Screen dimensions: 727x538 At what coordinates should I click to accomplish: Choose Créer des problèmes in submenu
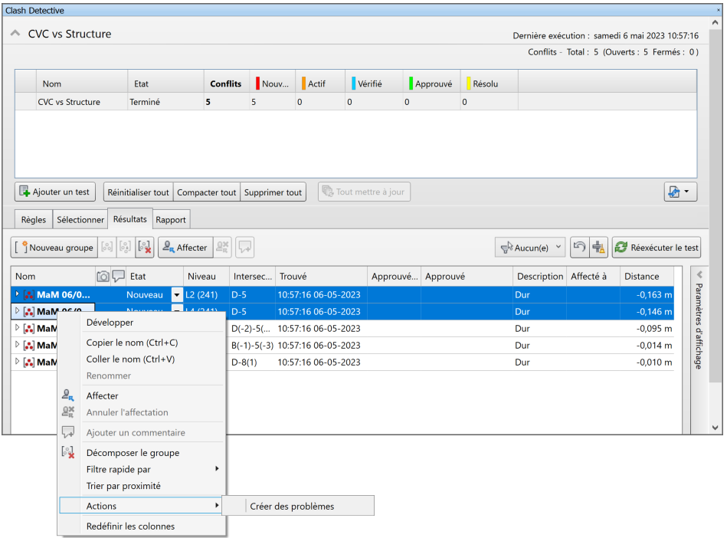click(292, 506)
